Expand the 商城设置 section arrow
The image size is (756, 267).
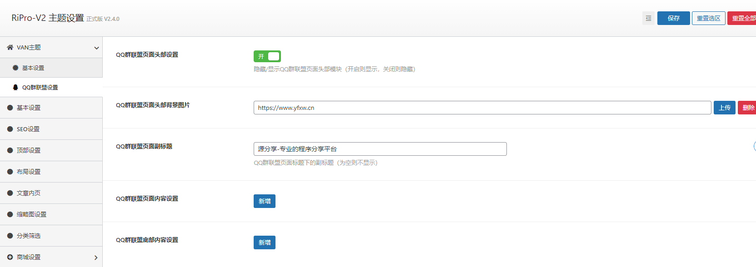click(96, 257)
